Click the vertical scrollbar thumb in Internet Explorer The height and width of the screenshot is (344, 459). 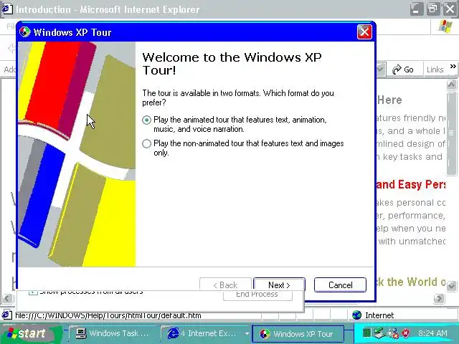pyautogui.click(x=451, y=133)
